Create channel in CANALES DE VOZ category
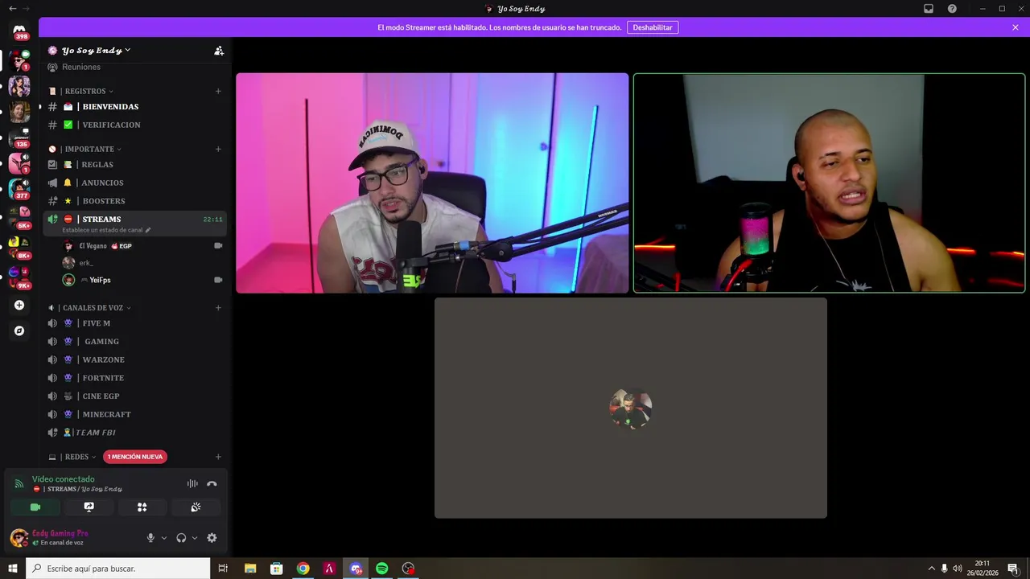1030x579 pixels. 218,308
